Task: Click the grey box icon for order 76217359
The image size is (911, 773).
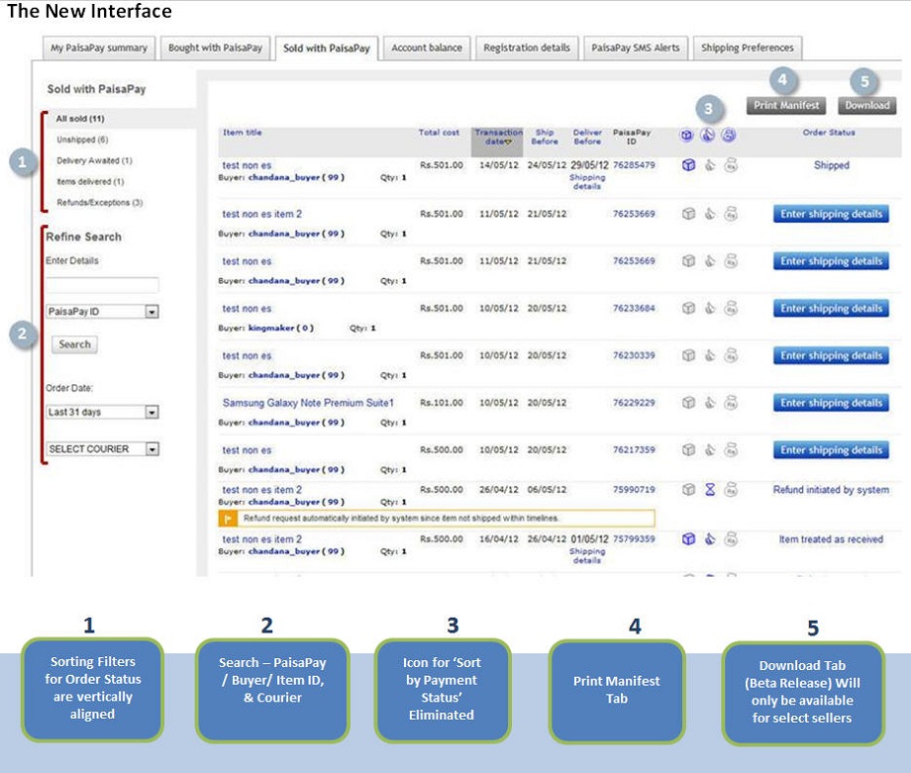Action: pyautogui.click(x=688, y=449)
